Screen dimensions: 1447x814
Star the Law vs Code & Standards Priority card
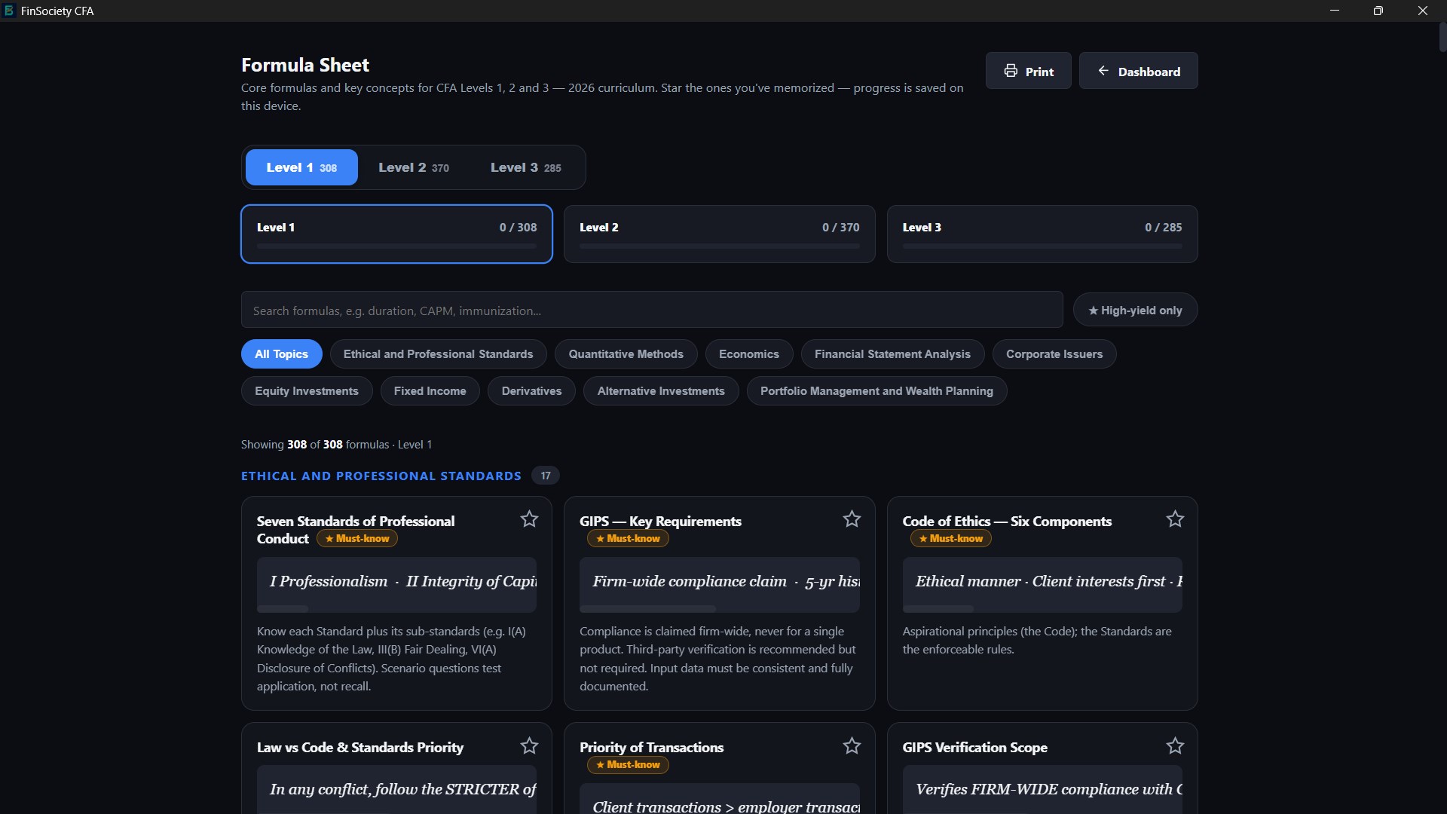[x=529, y=746]
